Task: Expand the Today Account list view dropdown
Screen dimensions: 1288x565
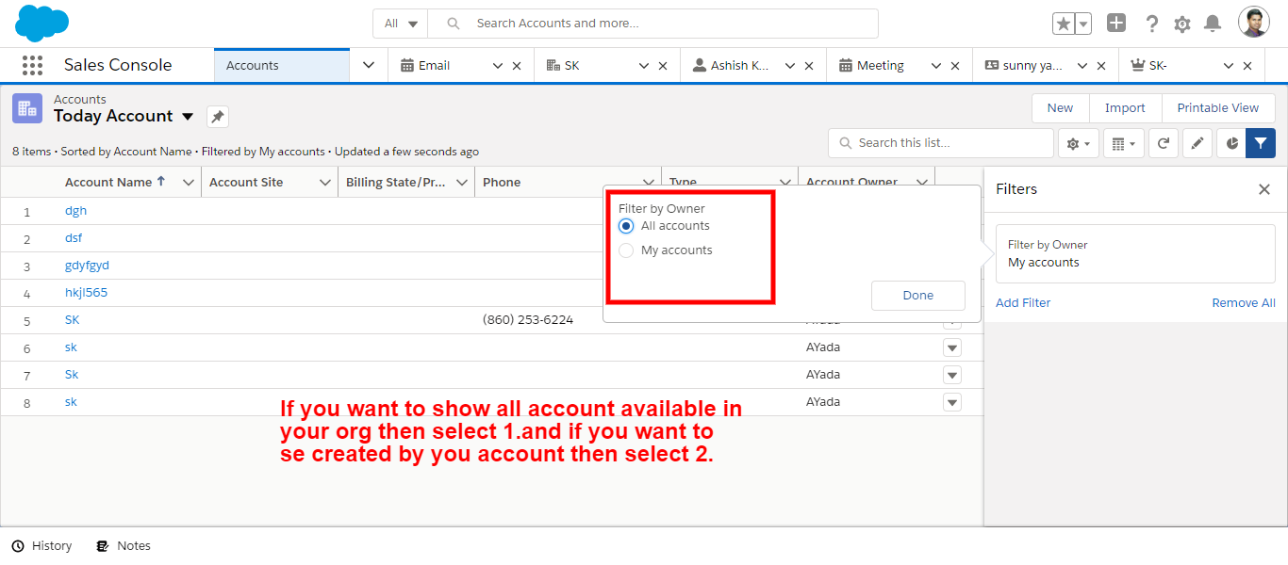Action: coord(188,117)
